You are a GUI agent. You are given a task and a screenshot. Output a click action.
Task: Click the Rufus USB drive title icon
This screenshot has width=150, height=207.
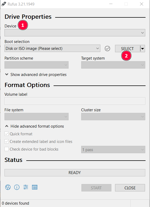[4, 4]
